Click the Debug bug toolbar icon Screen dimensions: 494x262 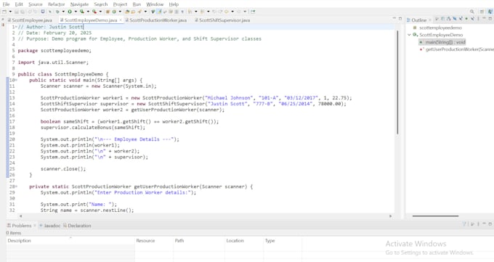(x=57, y=12)
